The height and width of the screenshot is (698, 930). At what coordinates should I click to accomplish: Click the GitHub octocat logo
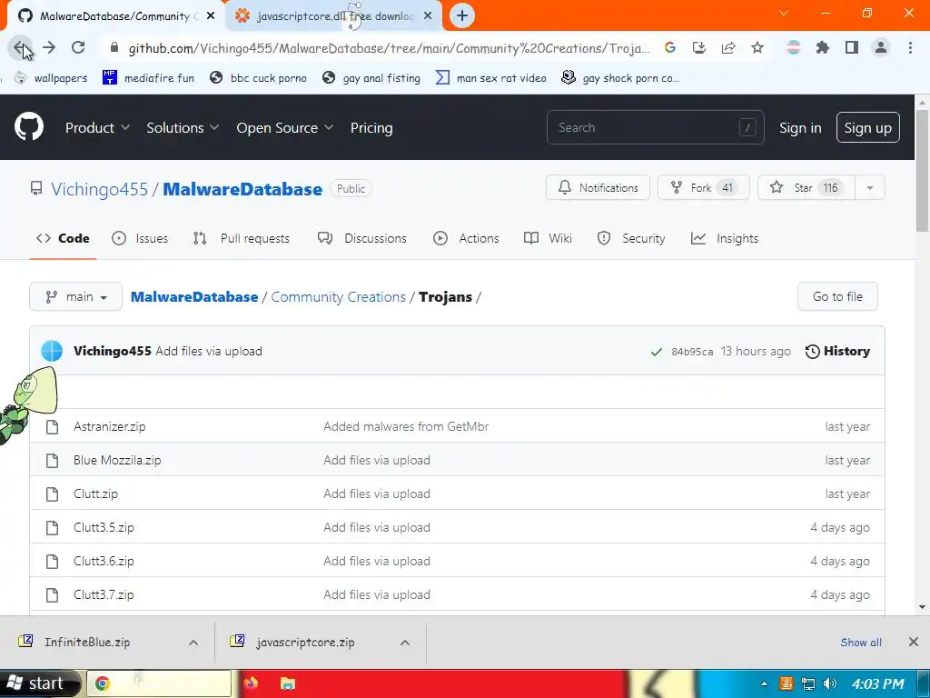click(29, 126)
